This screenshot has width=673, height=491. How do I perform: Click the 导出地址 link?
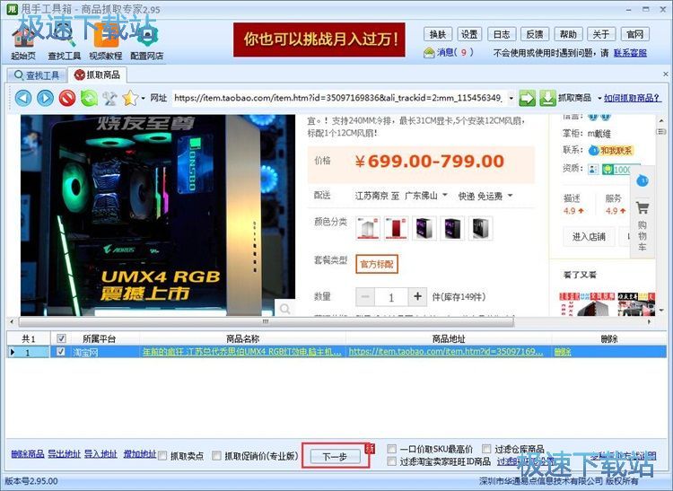tap(64, 453)
